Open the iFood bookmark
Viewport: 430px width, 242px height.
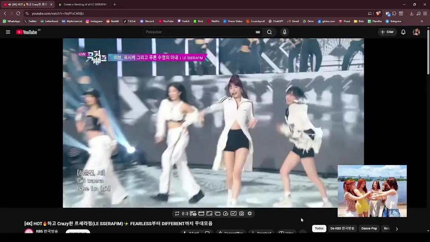point(344,21)
